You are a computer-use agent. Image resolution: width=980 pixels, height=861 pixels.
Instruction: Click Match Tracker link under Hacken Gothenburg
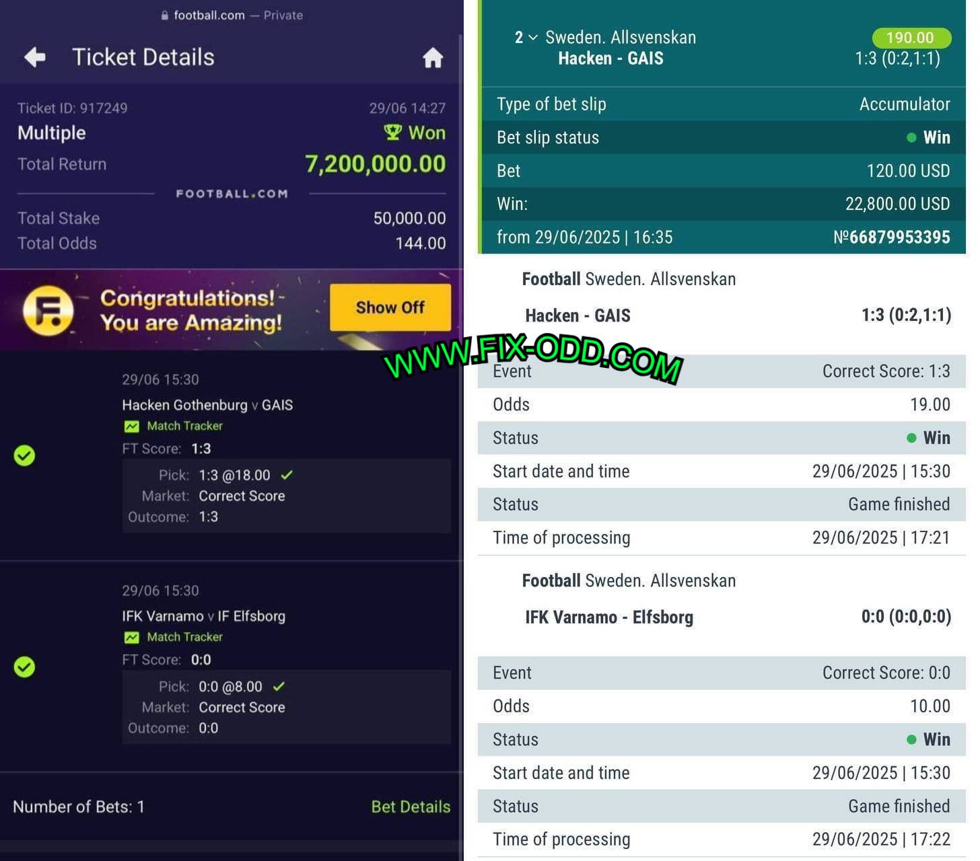tap(184, 426)
